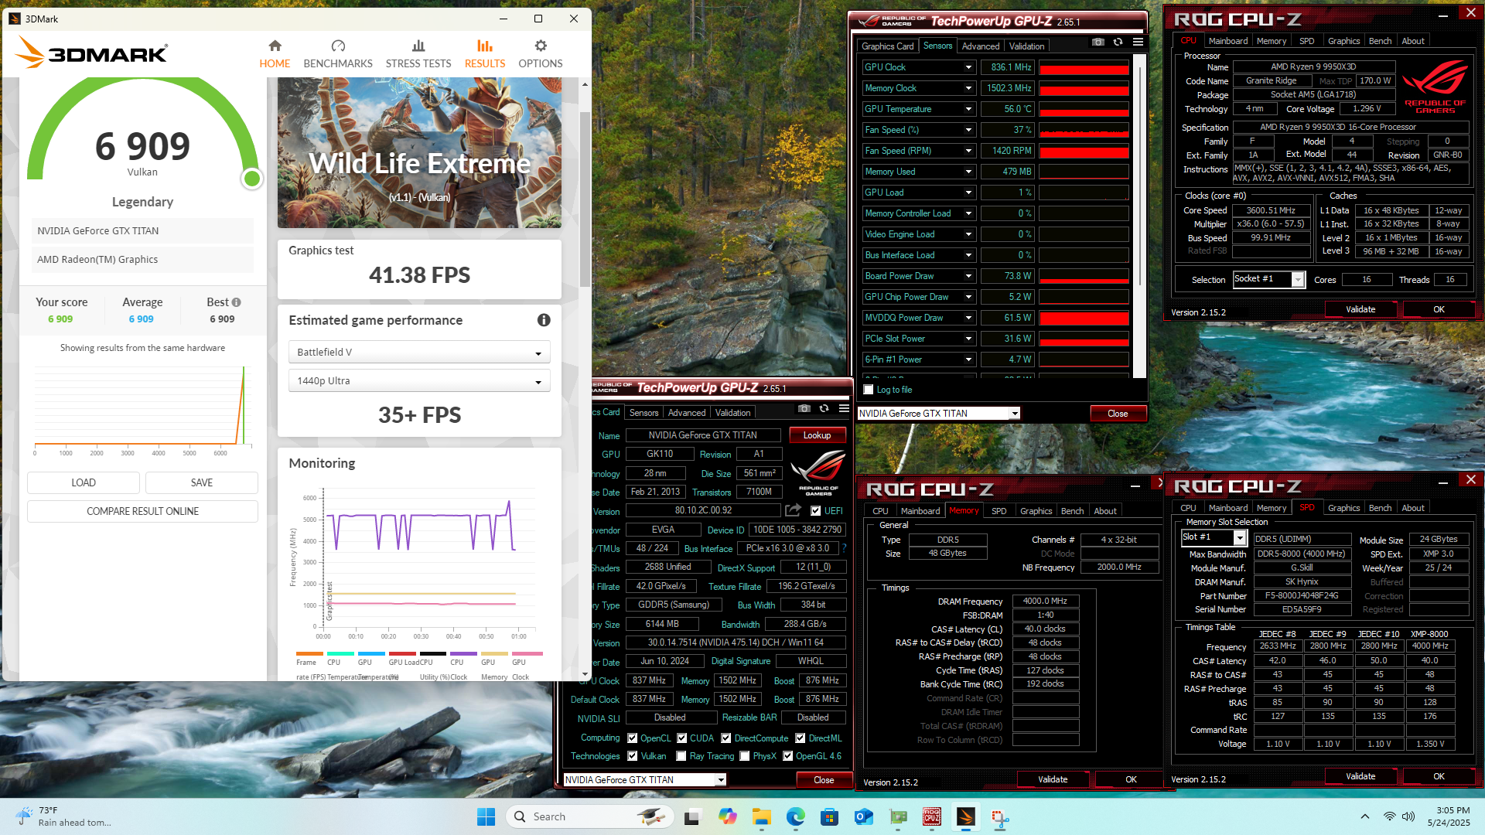Click the score gauge green indicator knob
1485x835 pixels.
(251, 179)
